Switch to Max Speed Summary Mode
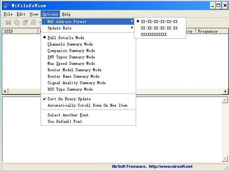The height and width of the screenshot is (171, 229). (88, 64)
